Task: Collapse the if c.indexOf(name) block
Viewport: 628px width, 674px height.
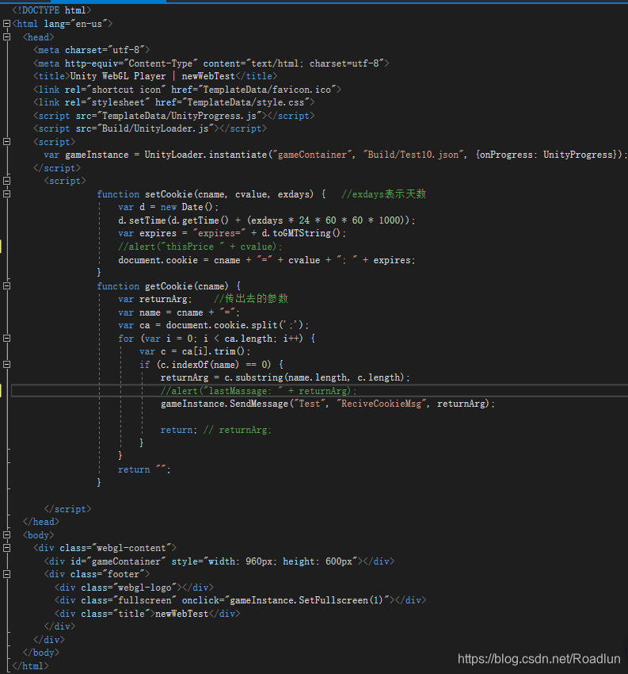Action: click(6, 365)
